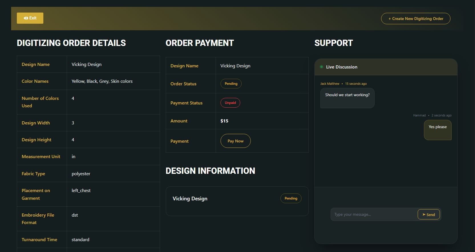Viewport: 475px width, 252px height.
Task: Click the backspace icon on the Exit button
Action: click(26, 18)
